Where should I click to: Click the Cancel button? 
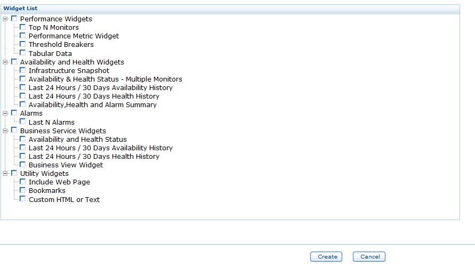point(369,257)
